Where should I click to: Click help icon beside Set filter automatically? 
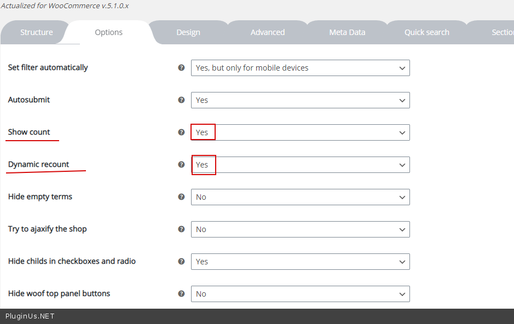(181, 68)
